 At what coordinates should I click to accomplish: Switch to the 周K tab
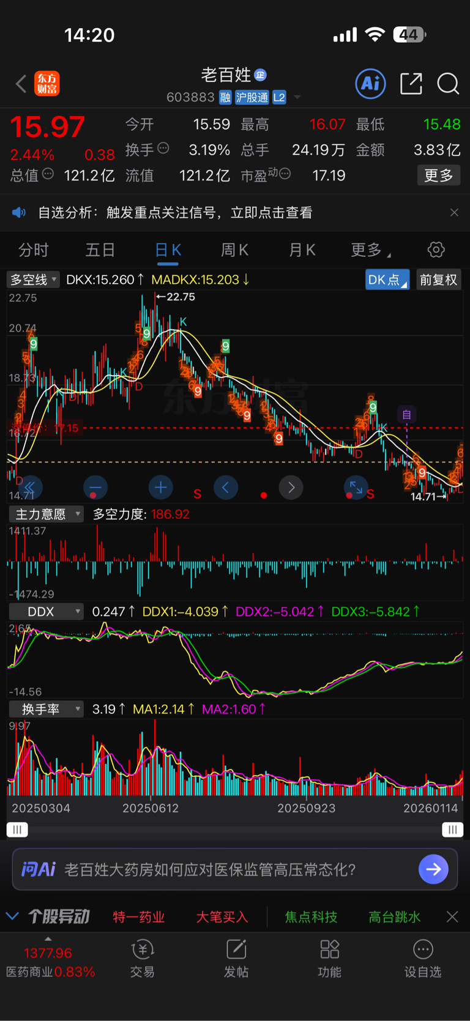pyautogui.click(x=234, y=250)
